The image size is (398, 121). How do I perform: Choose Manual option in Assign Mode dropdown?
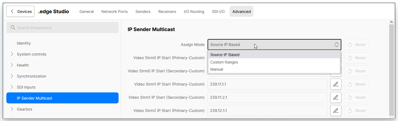point(217,69)
